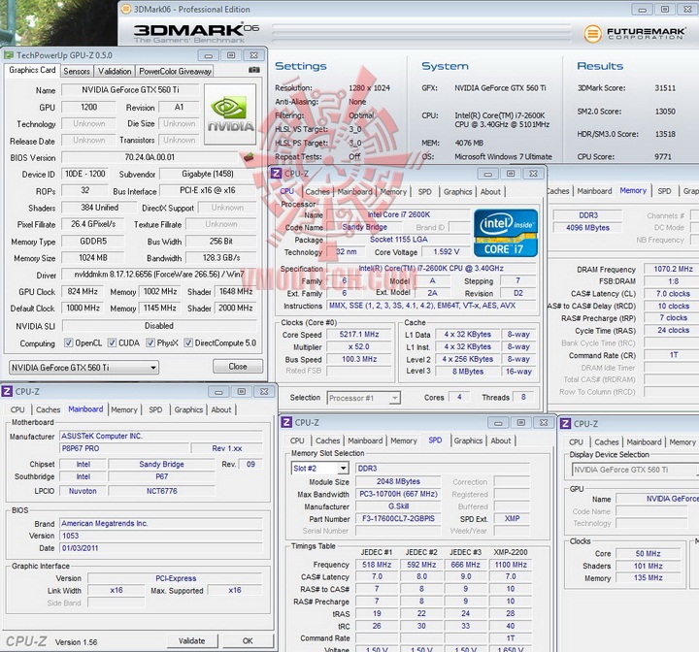Click the Driver version field in GPU-Z
This screenshot has height=652, width=699.
coord(159,275)
